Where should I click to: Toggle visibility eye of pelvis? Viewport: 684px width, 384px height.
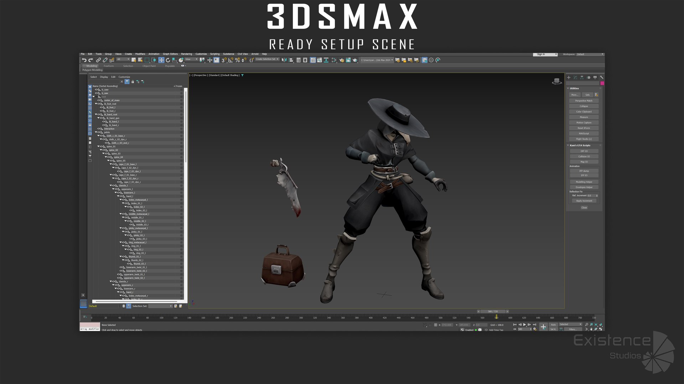tap(99, 132)
